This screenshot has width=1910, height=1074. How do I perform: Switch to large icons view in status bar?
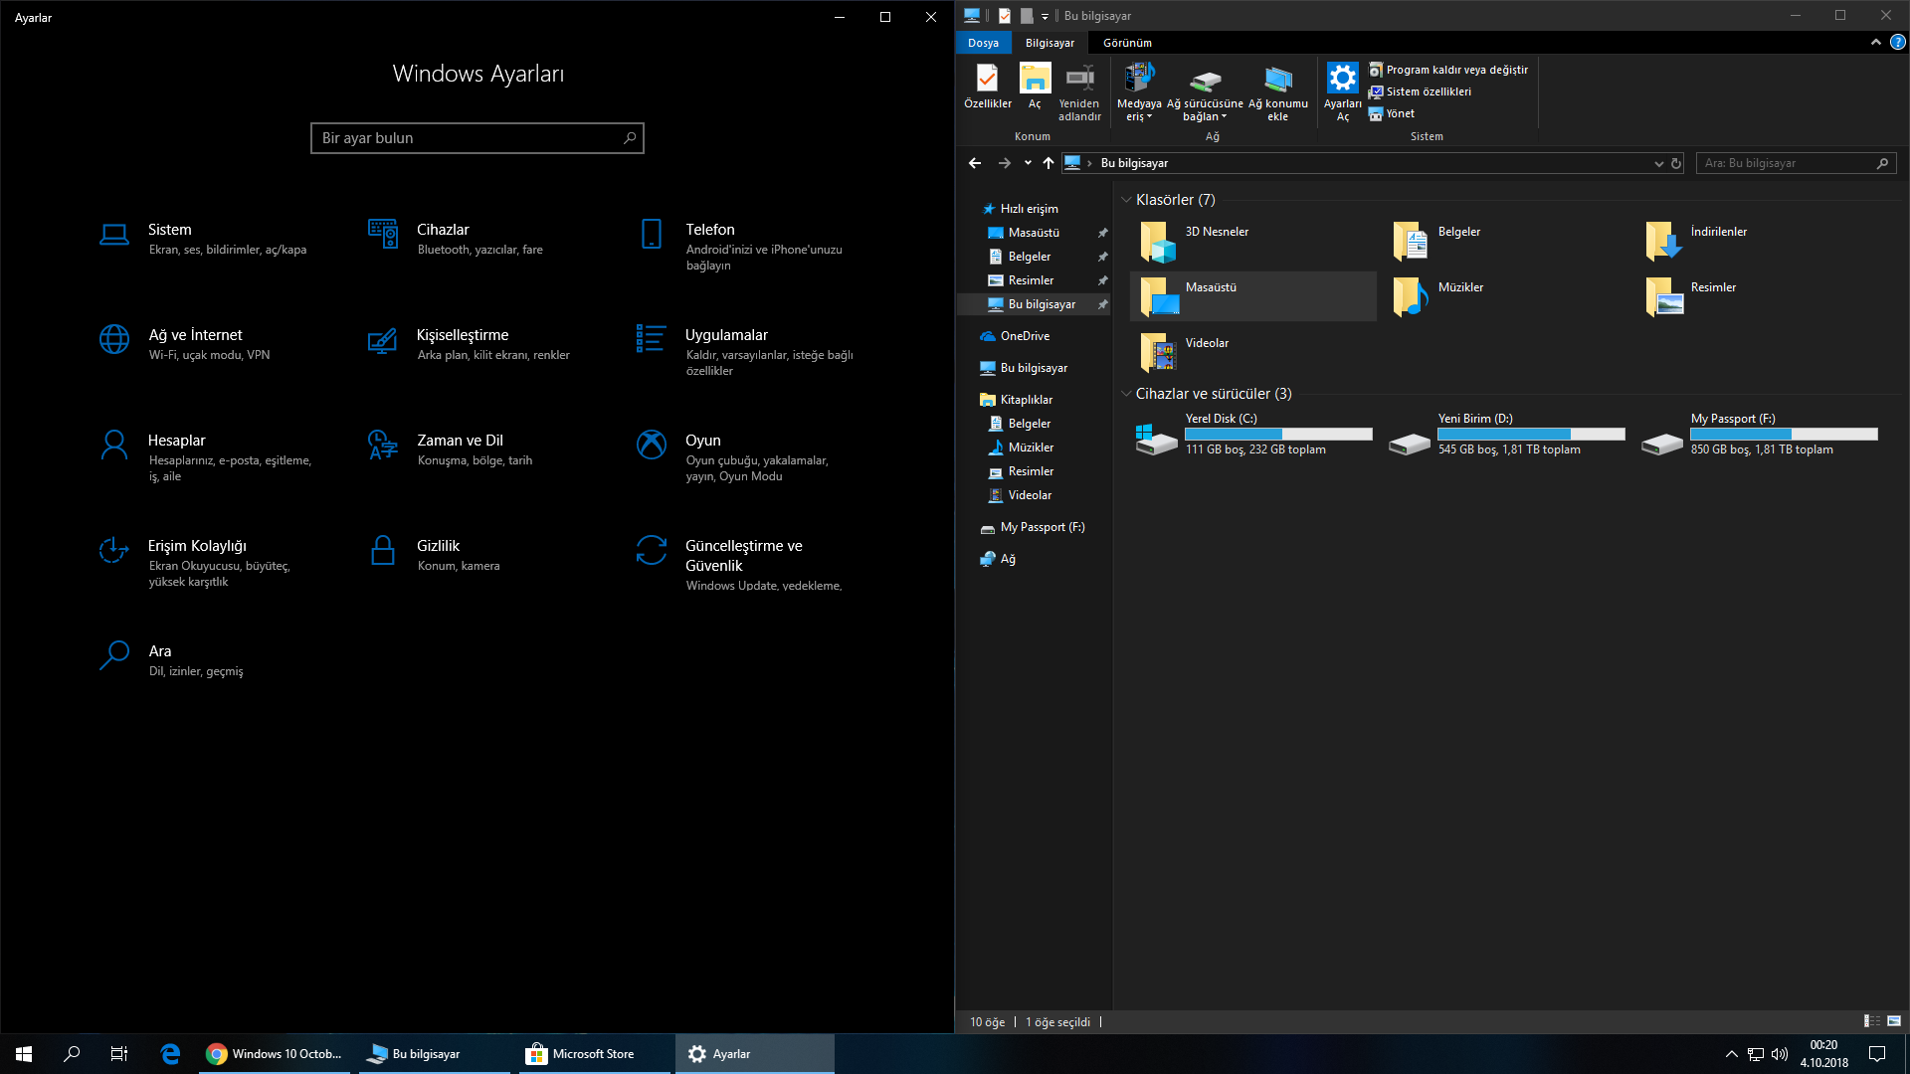pyautogui.click(x=1894, y=1021)
